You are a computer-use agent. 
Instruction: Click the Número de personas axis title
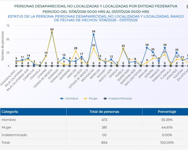(3, 46)
